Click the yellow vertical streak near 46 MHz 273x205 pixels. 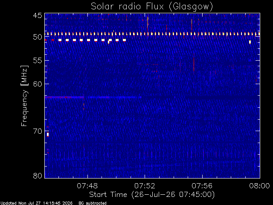coord(148,24)
